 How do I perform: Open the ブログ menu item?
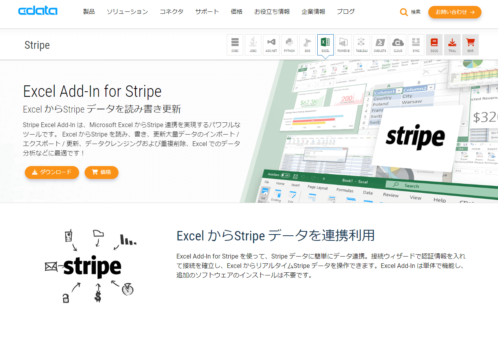click(346, 12)
